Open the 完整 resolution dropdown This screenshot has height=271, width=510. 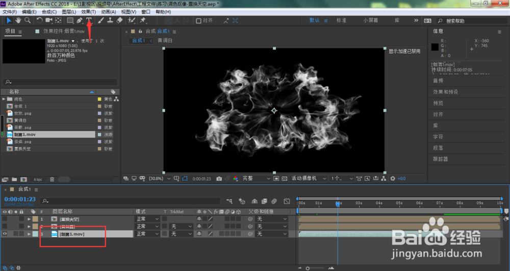click(256, 179)
